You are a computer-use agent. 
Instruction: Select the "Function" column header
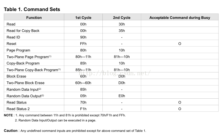(34, 18)
